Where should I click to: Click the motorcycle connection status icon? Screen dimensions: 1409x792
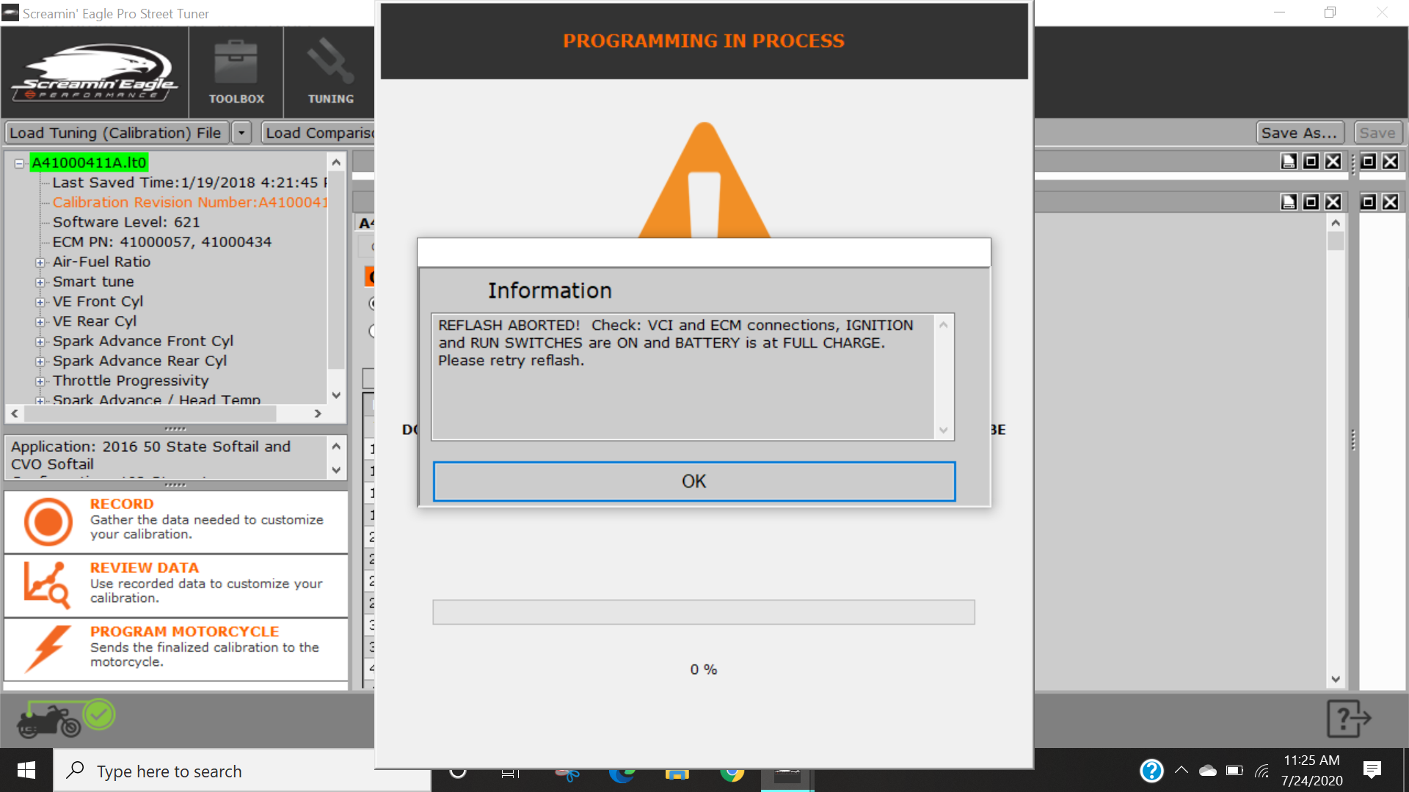pyautogui.click(x=66, y=717)
